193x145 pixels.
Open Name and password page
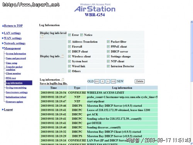16,58
